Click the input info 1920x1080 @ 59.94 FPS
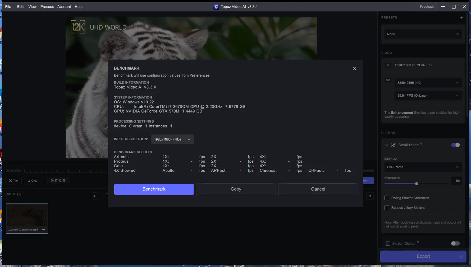This screenshot has width=471, height=267. tap(413, 65)
